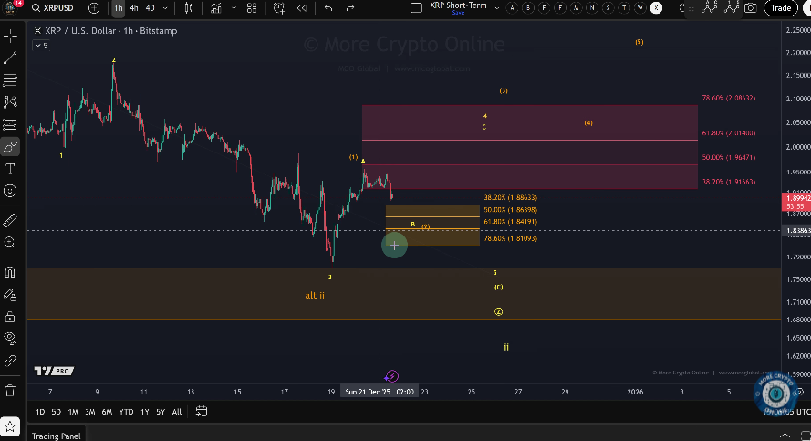This screenshot has width=811, height=441.
Task: Click the add symbol plus icon
Action: click(x=94, y=8)
